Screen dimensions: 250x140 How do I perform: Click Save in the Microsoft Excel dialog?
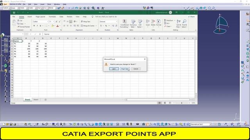[x=114, y=69]
